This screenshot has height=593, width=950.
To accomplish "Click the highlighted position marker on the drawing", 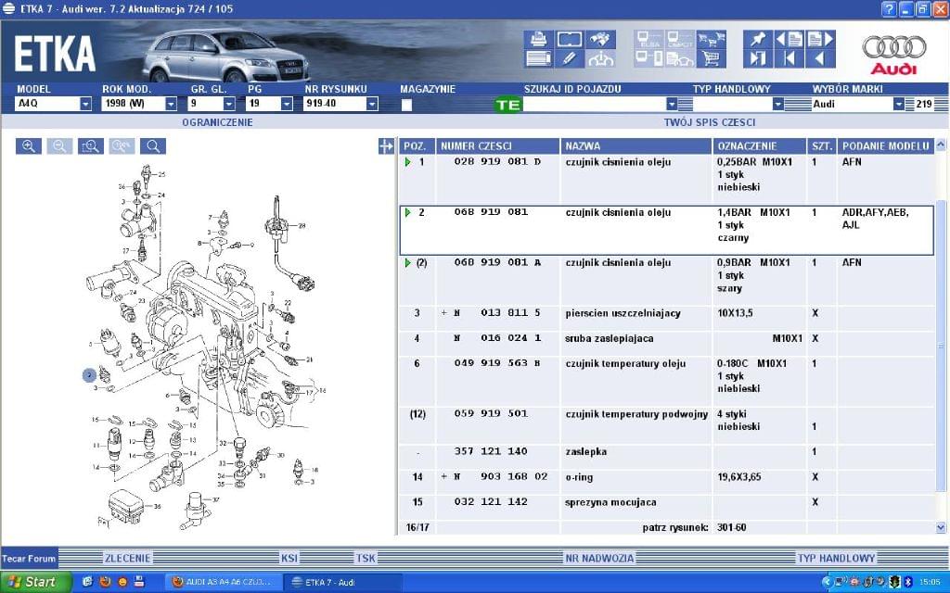I will click(90, 376).
